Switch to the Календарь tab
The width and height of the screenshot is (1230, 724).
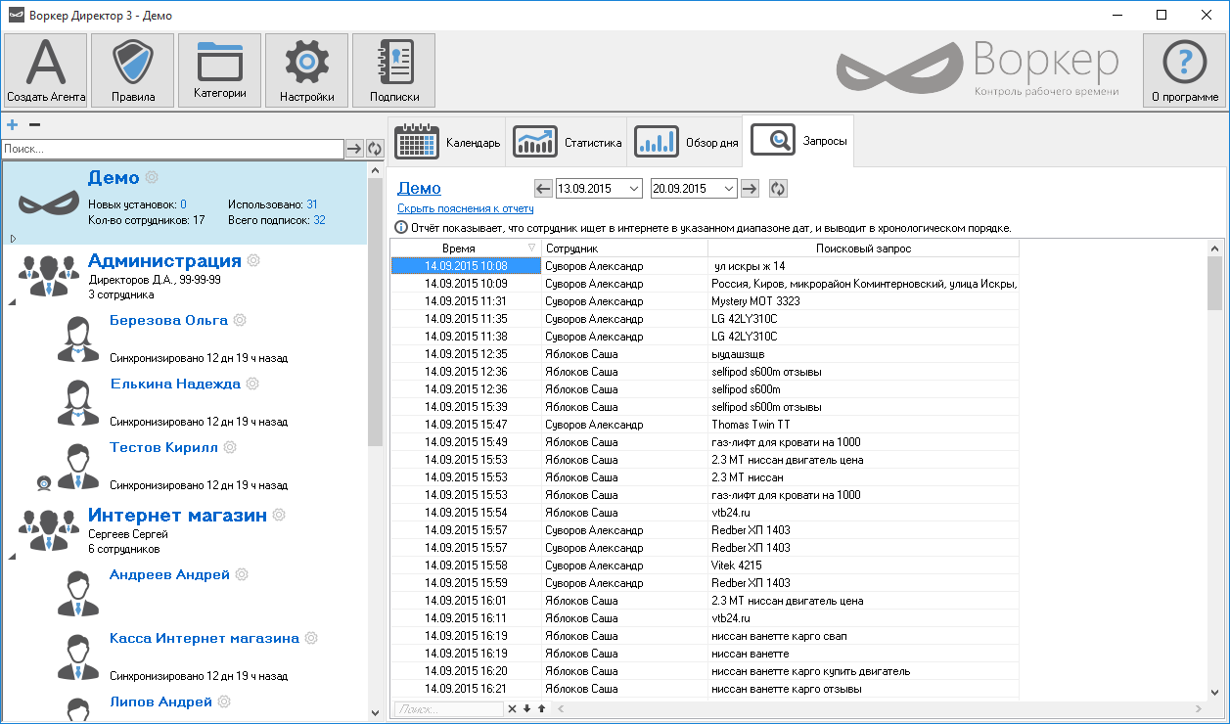[x=447, y=143]
